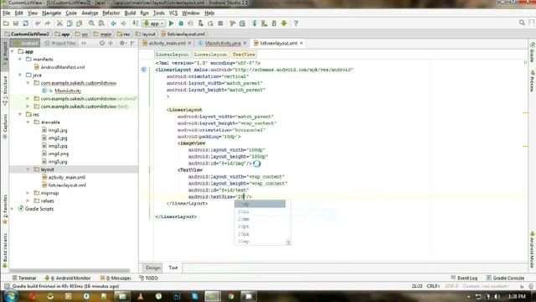The height and width of the screenshot is (302, 536).
Task: Open the CRLF line separator selector
Action: coord(433,286)
